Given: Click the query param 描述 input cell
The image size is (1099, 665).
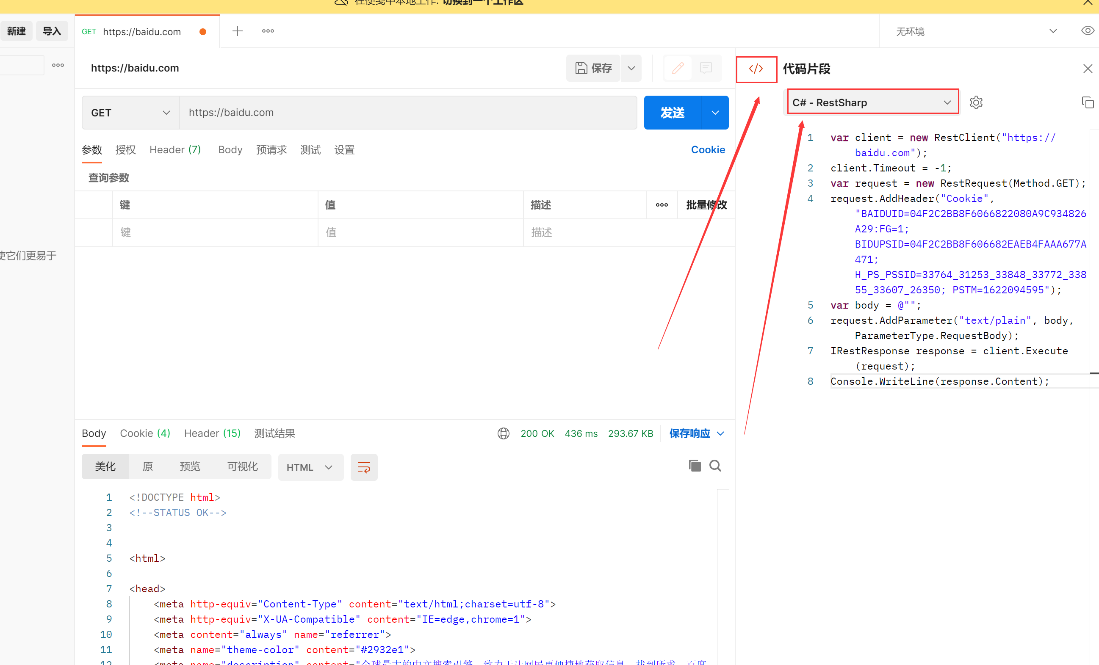Looking at the screenshot, I should 629,232.
